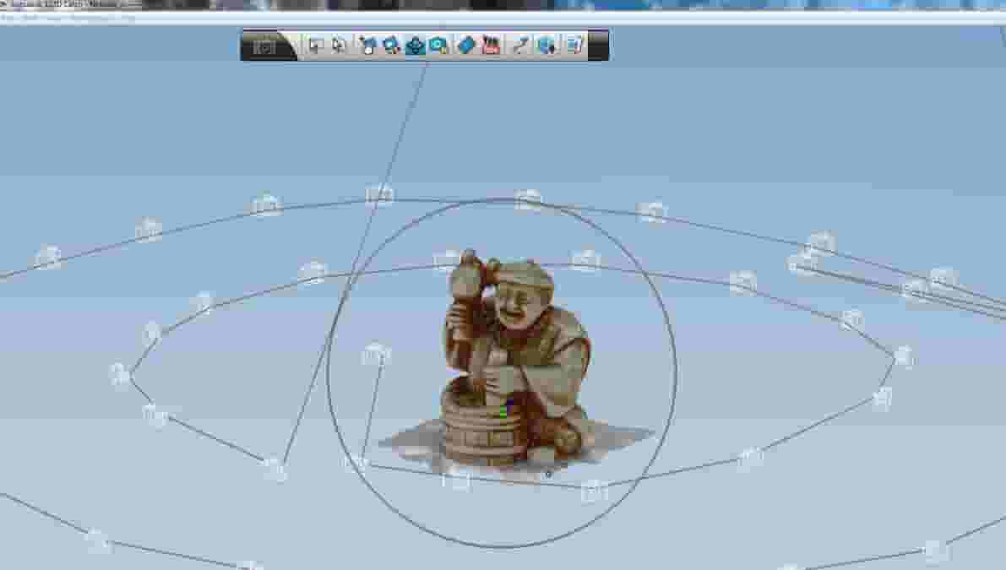Toggle display of camera positions
Image resolution: width=1006 pixels, height=570 pixels.
490,48
